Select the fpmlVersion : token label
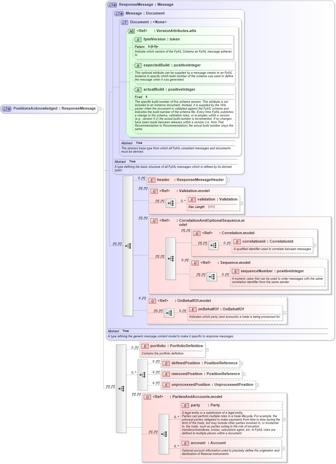Viewport: 336px width, 464px height. (161, 39)
